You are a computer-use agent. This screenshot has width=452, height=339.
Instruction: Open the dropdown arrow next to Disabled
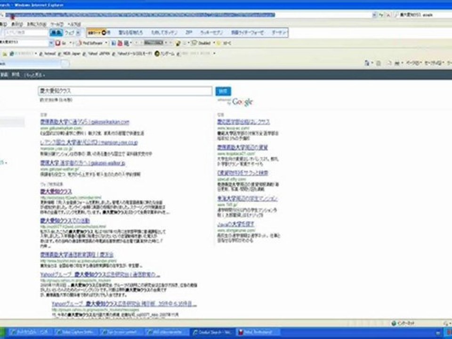[214, 43]
